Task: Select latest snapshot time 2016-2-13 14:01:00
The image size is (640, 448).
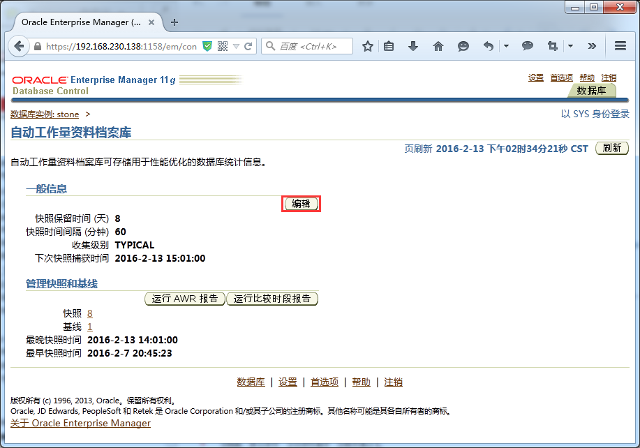Action: pos(133,340)
